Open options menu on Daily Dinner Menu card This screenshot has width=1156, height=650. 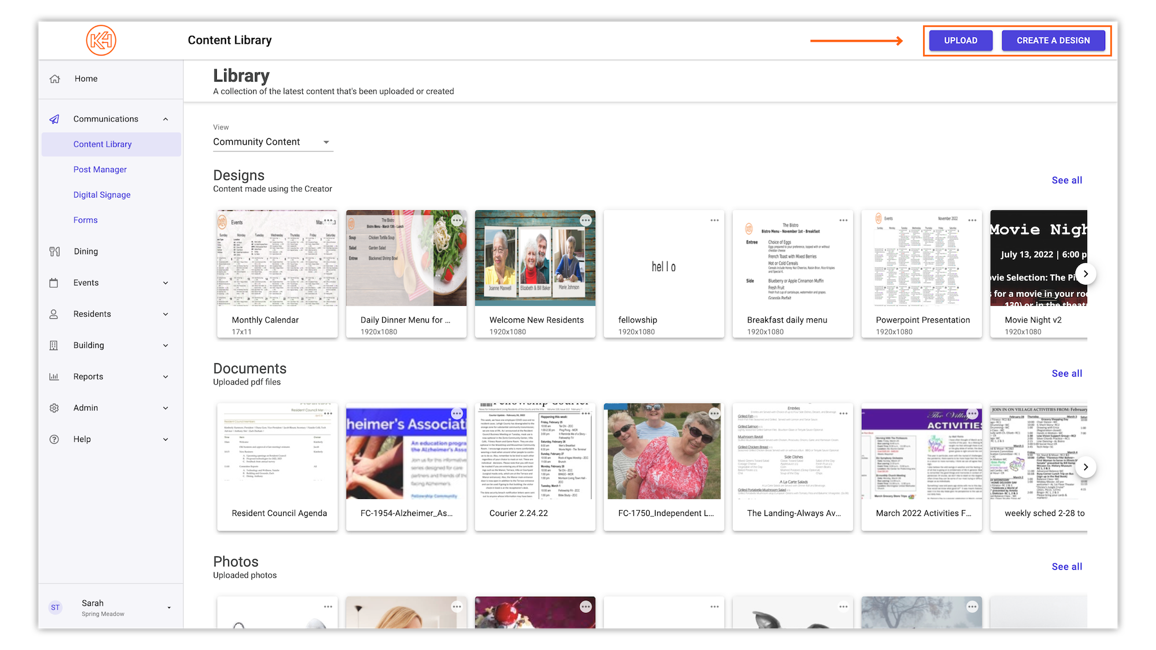pos(457,220)
